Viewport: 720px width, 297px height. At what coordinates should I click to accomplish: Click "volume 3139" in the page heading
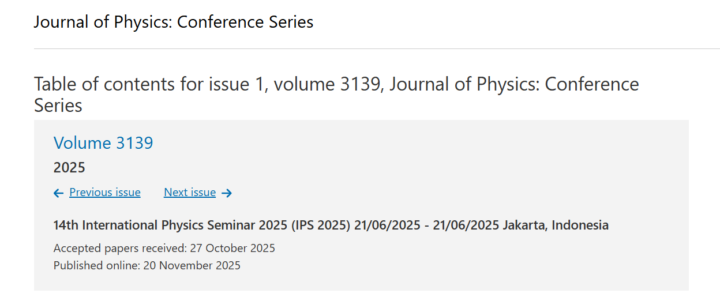click(x=327, y=85)
